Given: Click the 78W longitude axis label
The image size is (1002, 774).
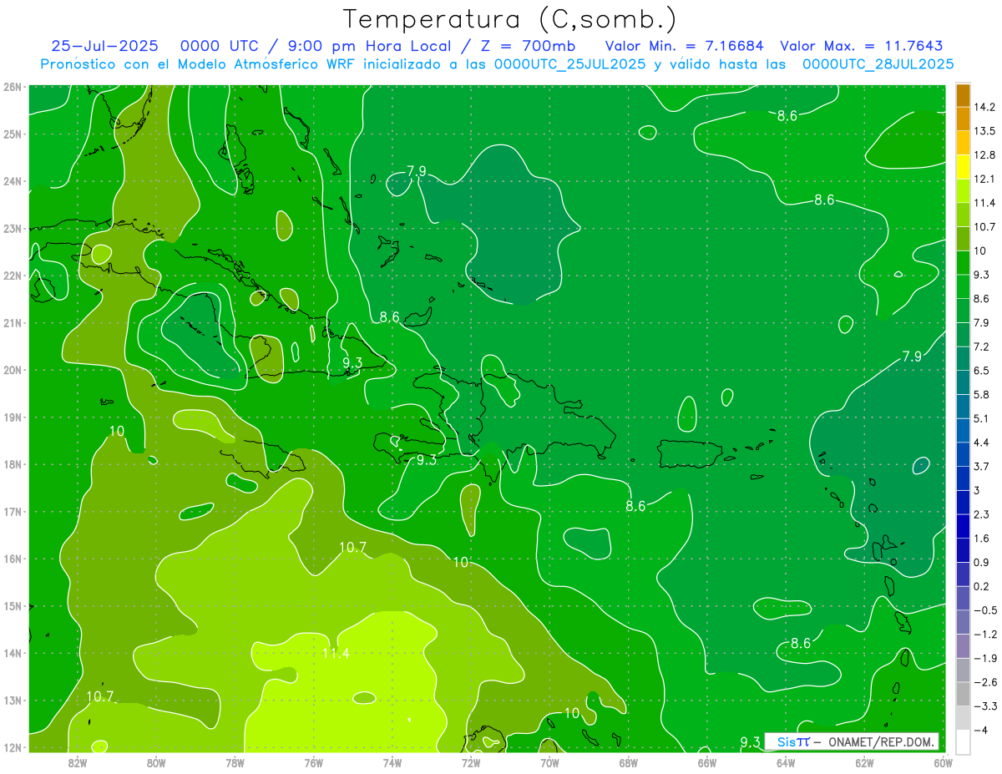Looking at the screenshot, I should click(x=235, y=762).
